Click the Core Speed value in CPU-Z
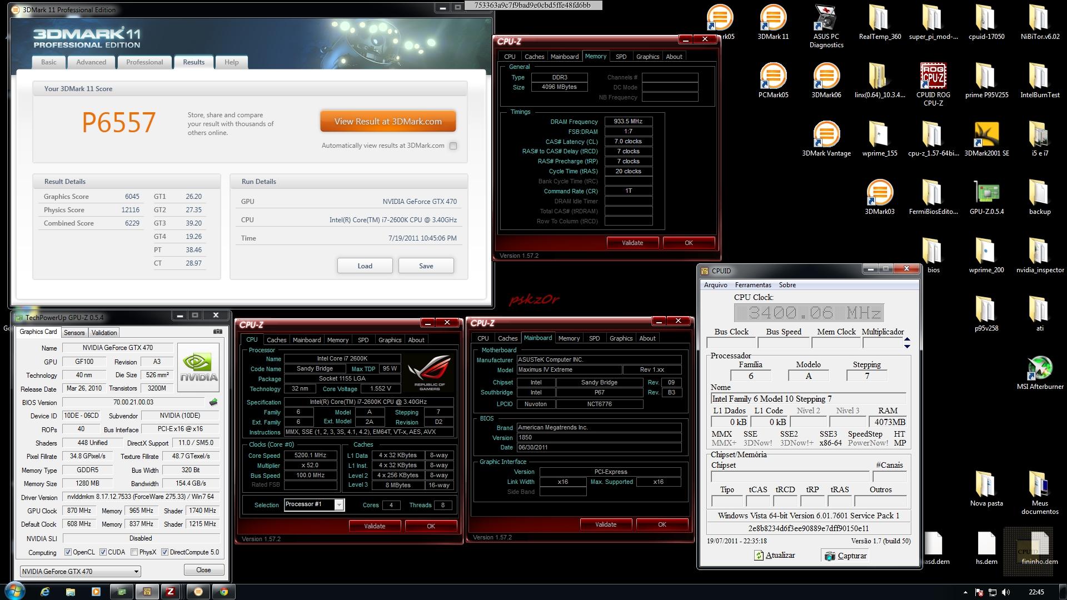 (311, 456)
